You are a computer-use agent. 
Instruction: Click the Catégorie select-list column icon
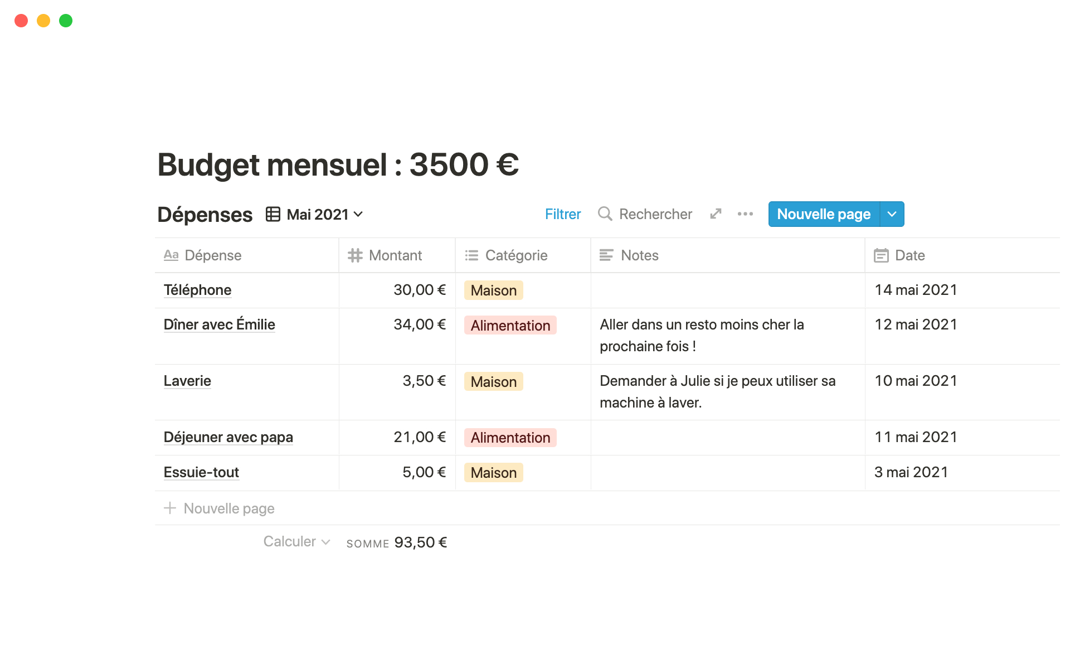[x=471, y=255]
